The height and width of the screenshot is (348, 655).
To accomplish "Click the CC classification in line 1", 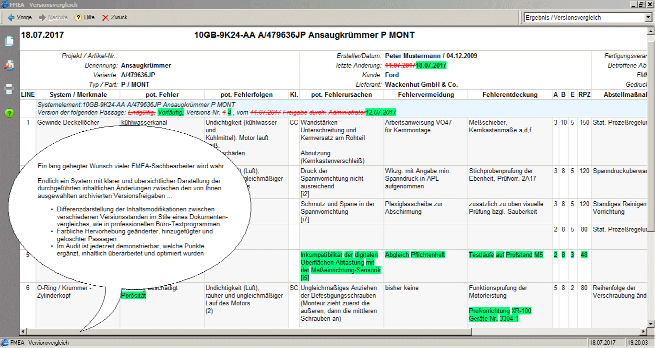I will [294, 123].
